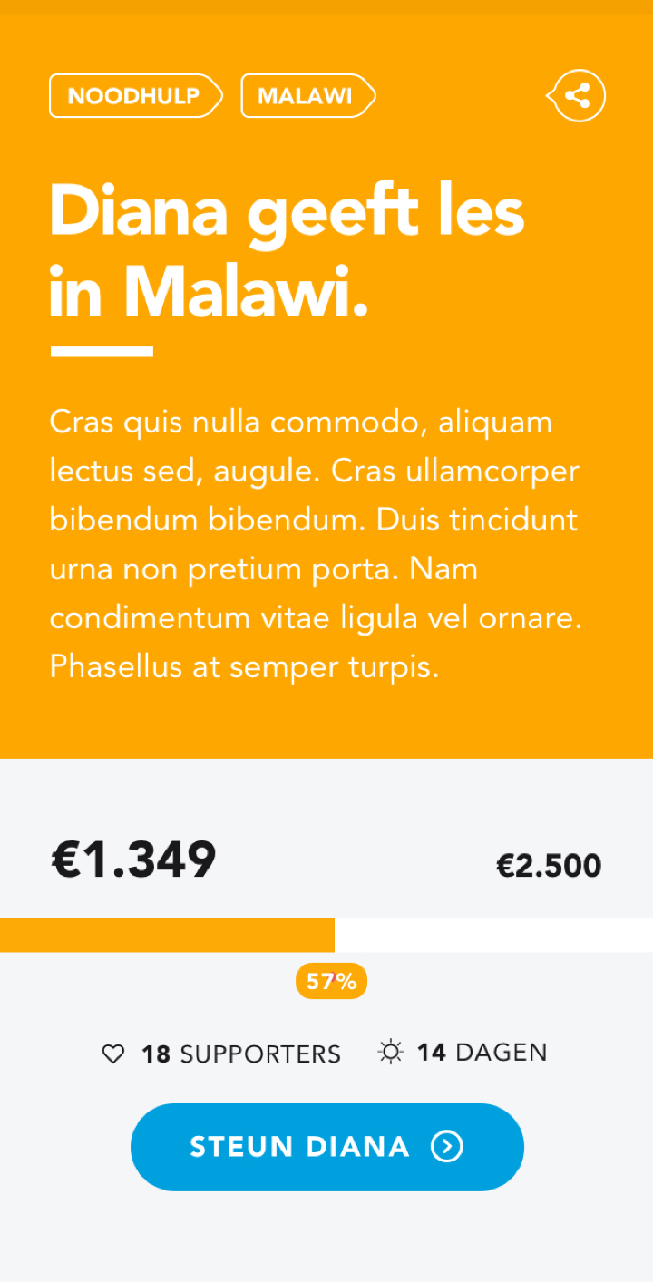Click the sun icon beside days left
Viewport: 653px width, 1282px height.
[390, 1053]
